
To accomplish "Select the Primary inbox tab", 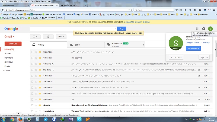I will click(49, 45).
